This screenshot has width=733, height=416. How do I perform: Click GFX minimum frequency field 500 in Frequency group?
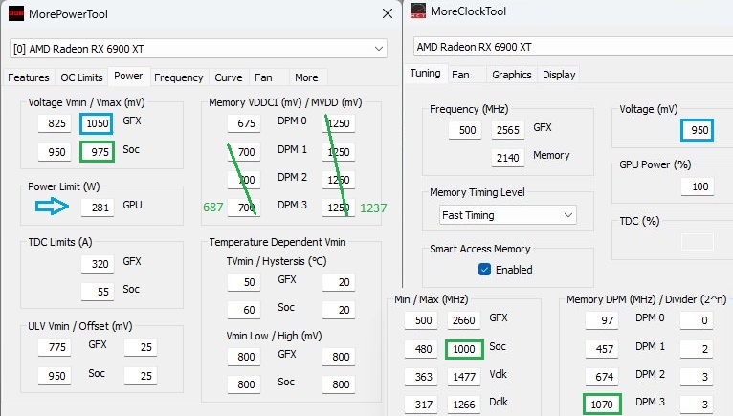(465, 130)
